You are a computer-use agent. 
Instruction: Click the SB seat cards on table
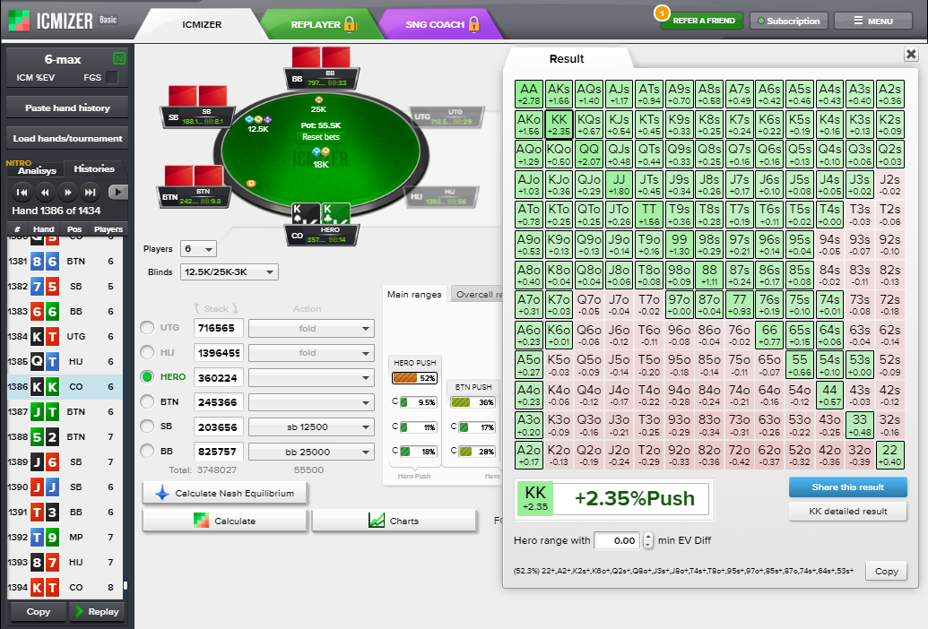coord(197,97)
